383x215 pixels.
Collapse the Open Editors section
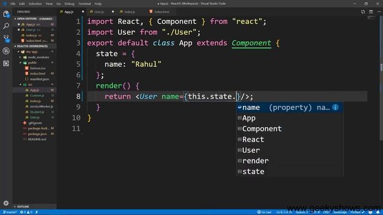(34, 19)
